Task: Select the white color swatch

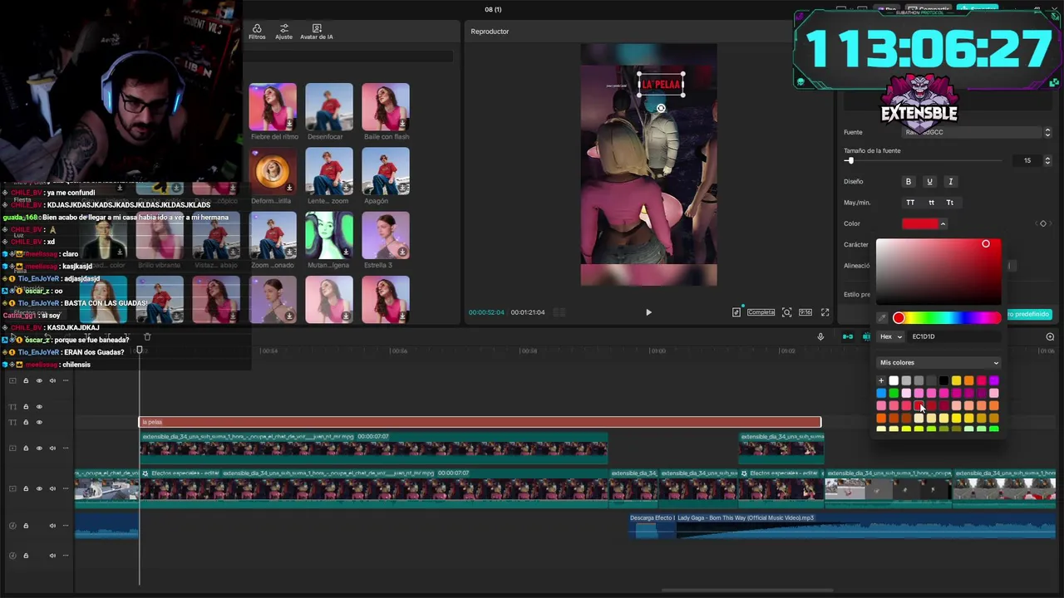Action: point(894,381)
